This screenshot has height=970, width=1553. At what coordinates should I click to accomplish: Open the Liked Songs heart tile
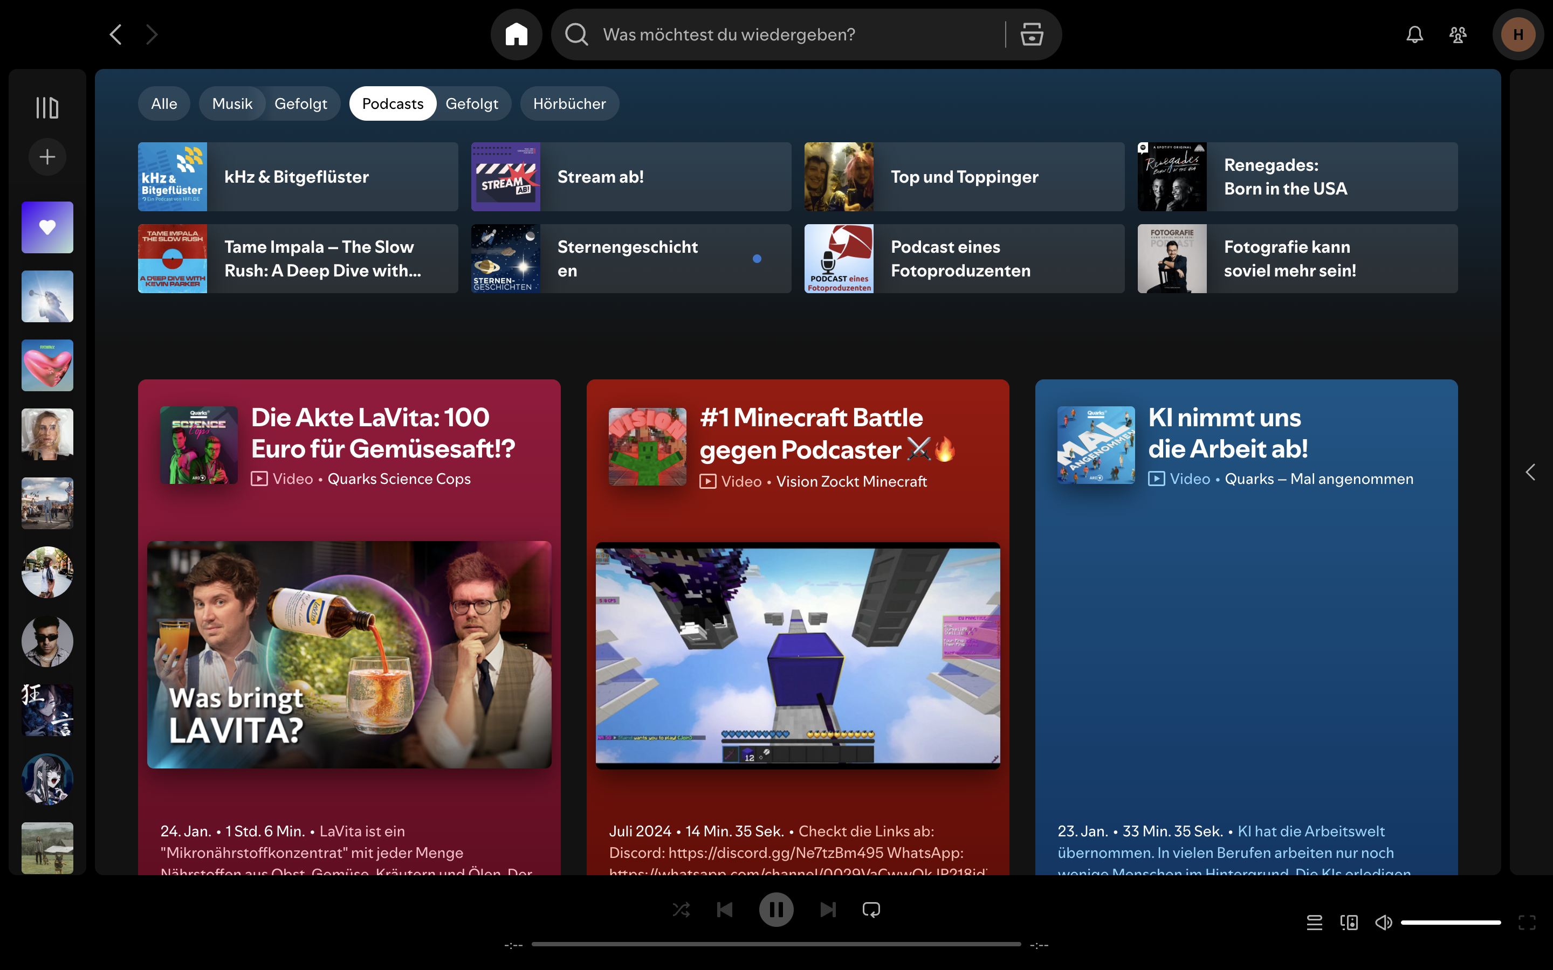coord(47,227)
